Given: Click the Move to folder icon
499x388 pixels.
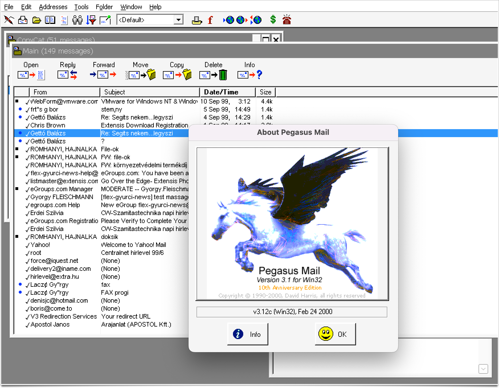Looking at the screenshot, I should [140, 74].
